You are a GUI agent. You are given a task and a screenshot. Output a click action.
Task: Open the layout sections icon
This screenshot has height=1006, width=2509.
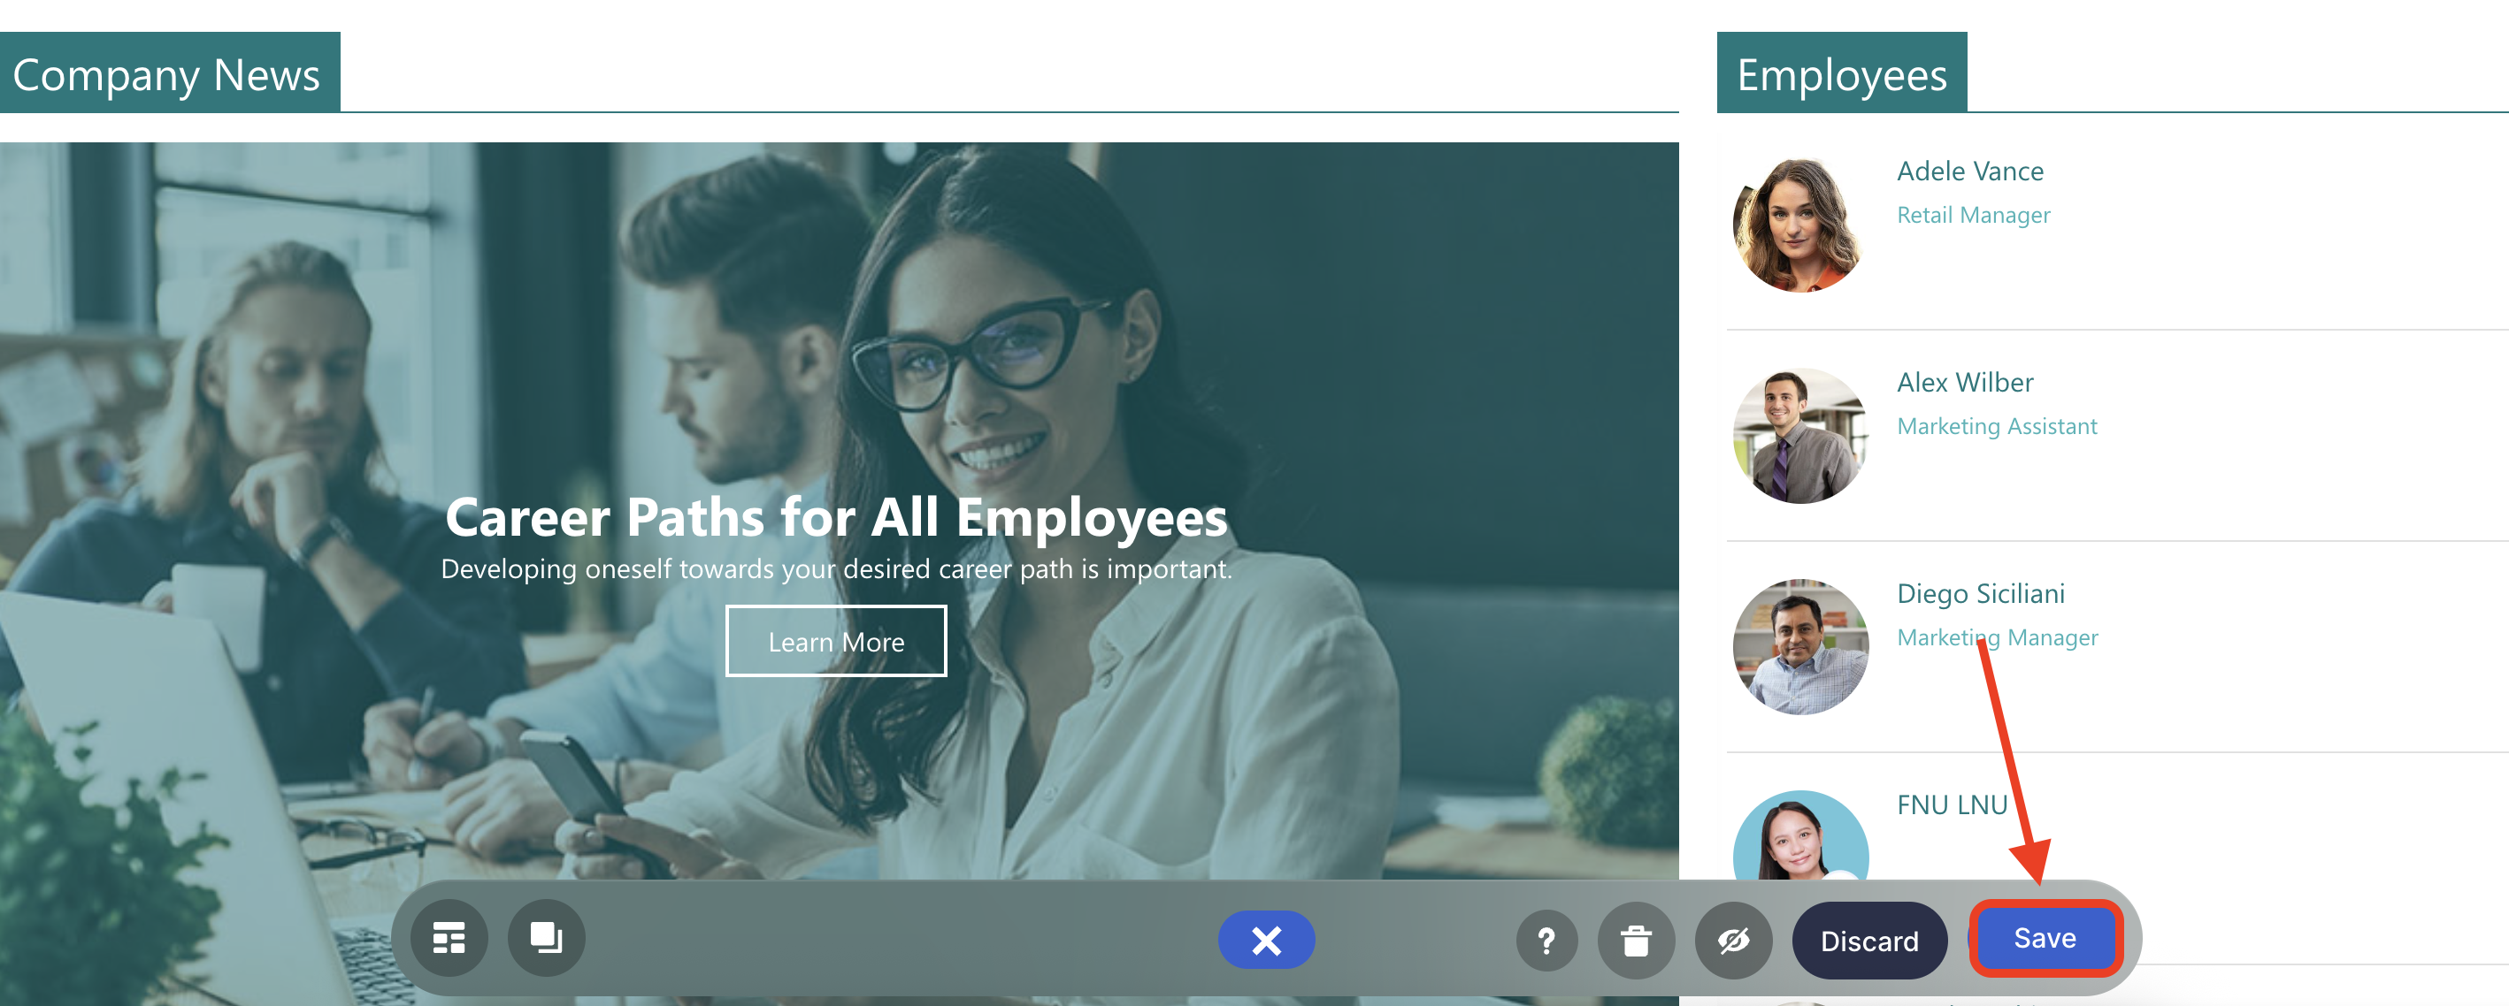[449, 939]
